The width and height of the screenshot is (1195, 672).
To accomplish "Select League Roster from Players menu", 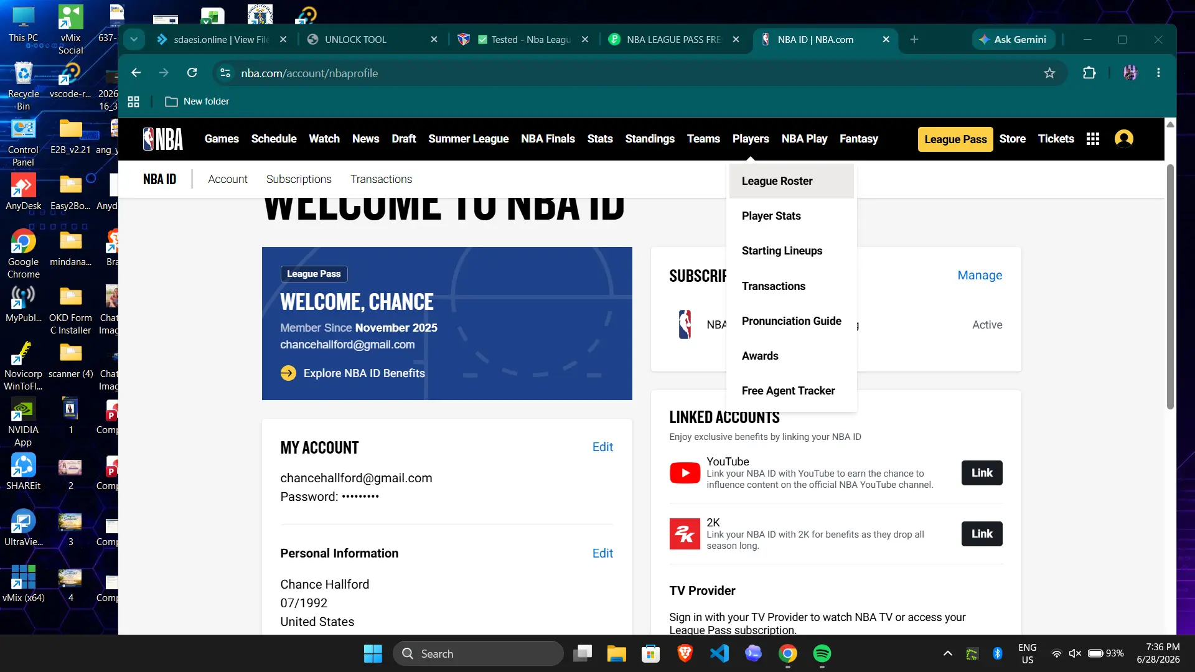I will 792,181.
